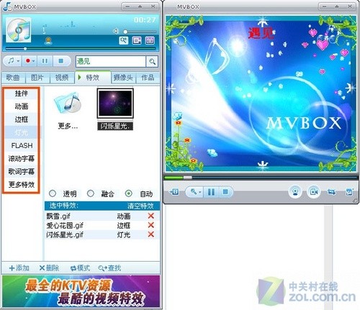Select the 透明 radio button
The width and height of the screenshot is (360, 310).
point(53,193)
